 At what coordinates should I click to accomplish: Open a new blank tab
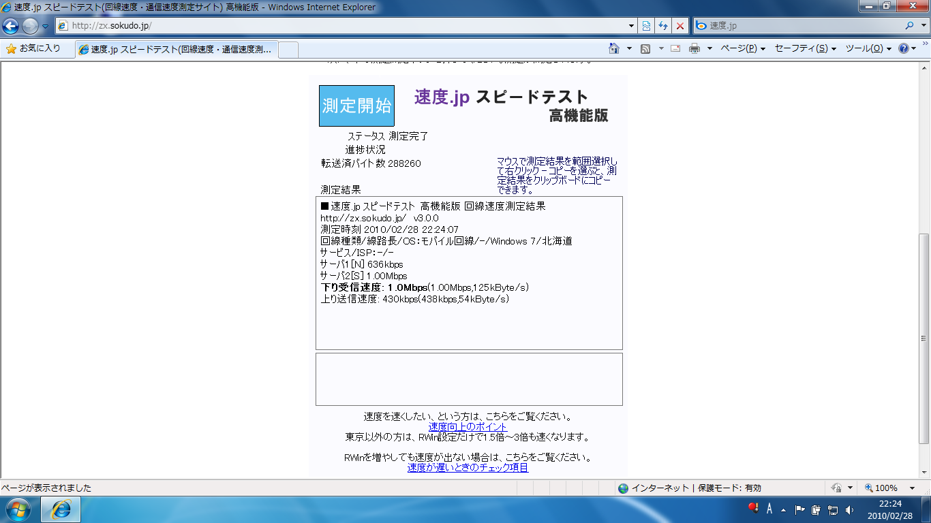[288, 49]
